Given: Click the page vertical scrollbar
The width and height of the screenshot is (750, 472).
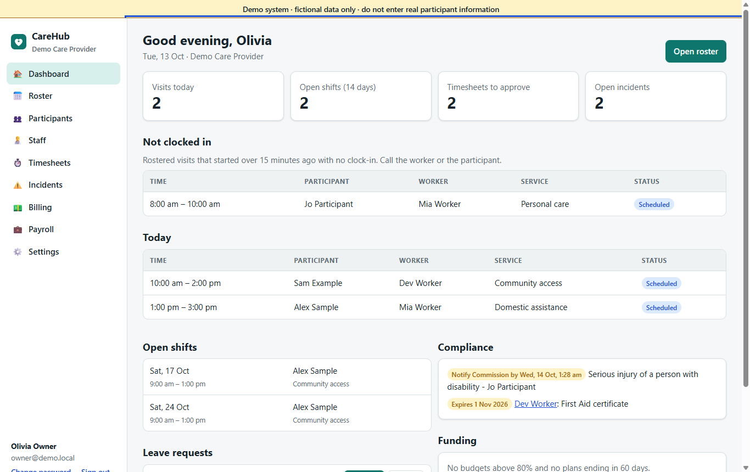Looking at the screenshot, I should (745, 198).
